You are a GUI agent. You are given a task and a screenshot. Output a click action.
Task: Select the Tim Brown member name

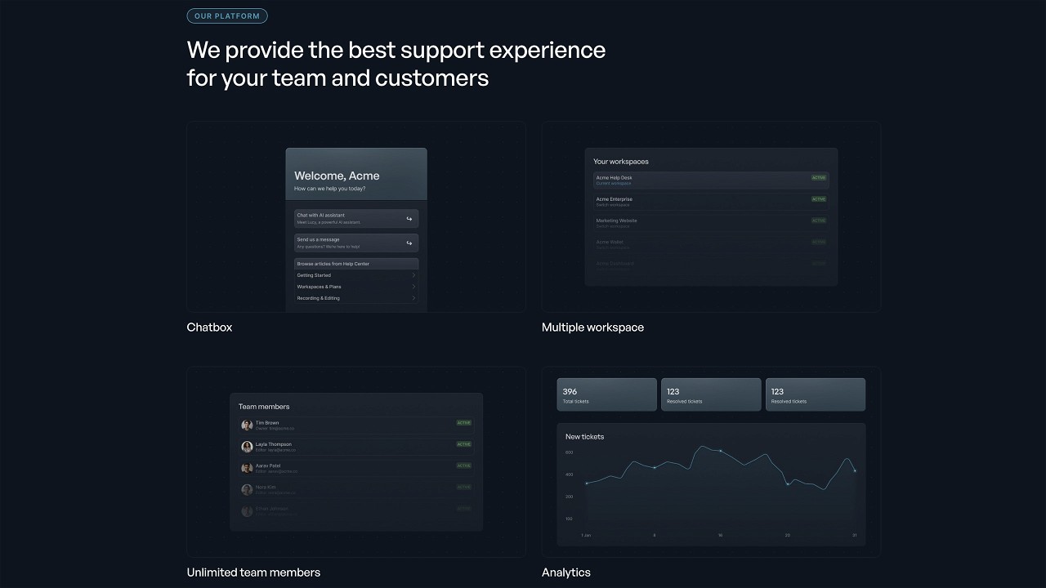point(267,423)
